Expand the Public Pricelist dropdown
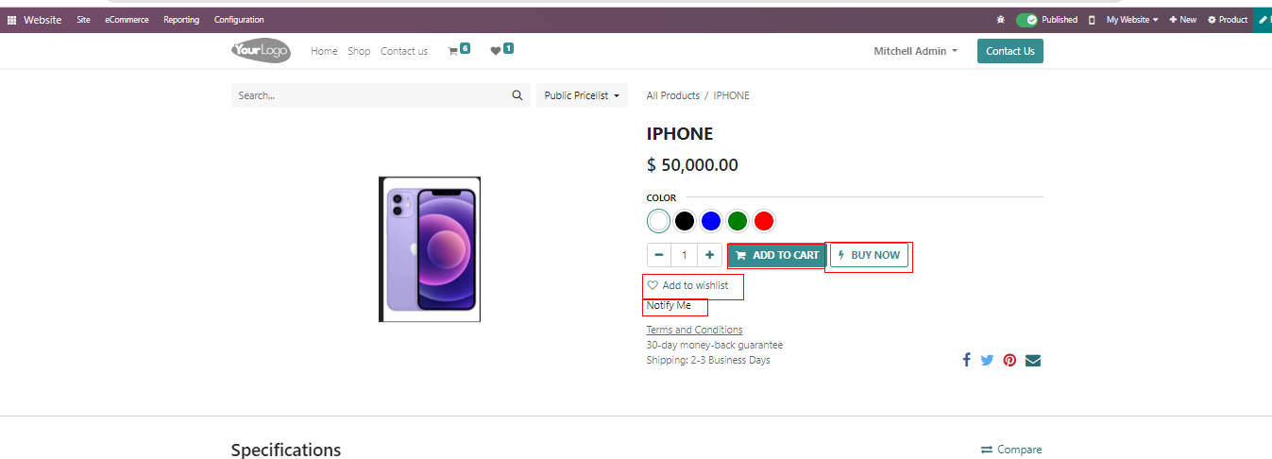The image size is (1272, 459). tap(582, 95)
